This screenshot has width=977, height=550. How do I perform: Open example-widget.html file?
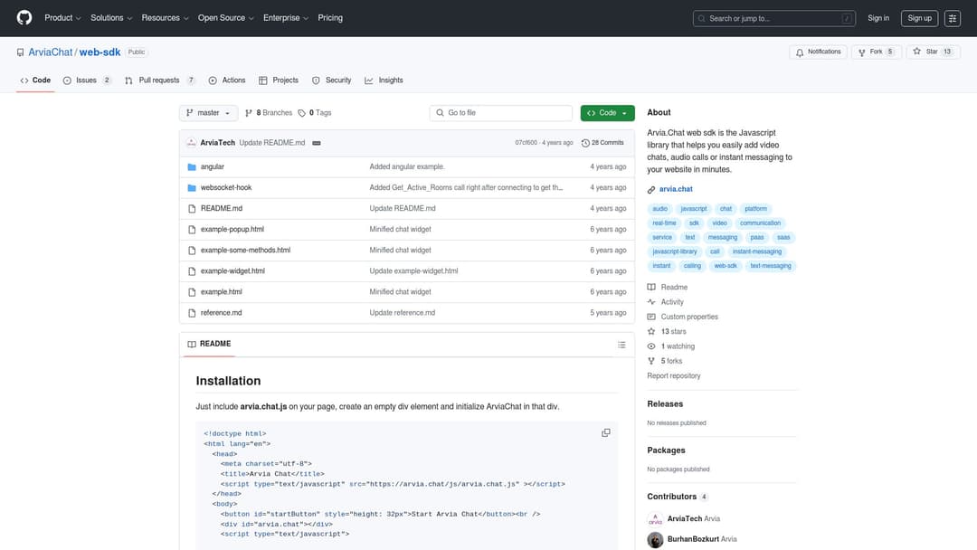(232, 271)
